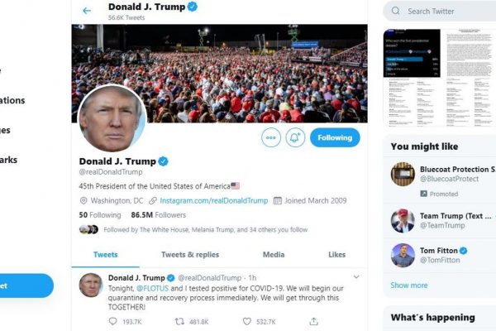Open the three-dot more options button

tap(271, 137)
